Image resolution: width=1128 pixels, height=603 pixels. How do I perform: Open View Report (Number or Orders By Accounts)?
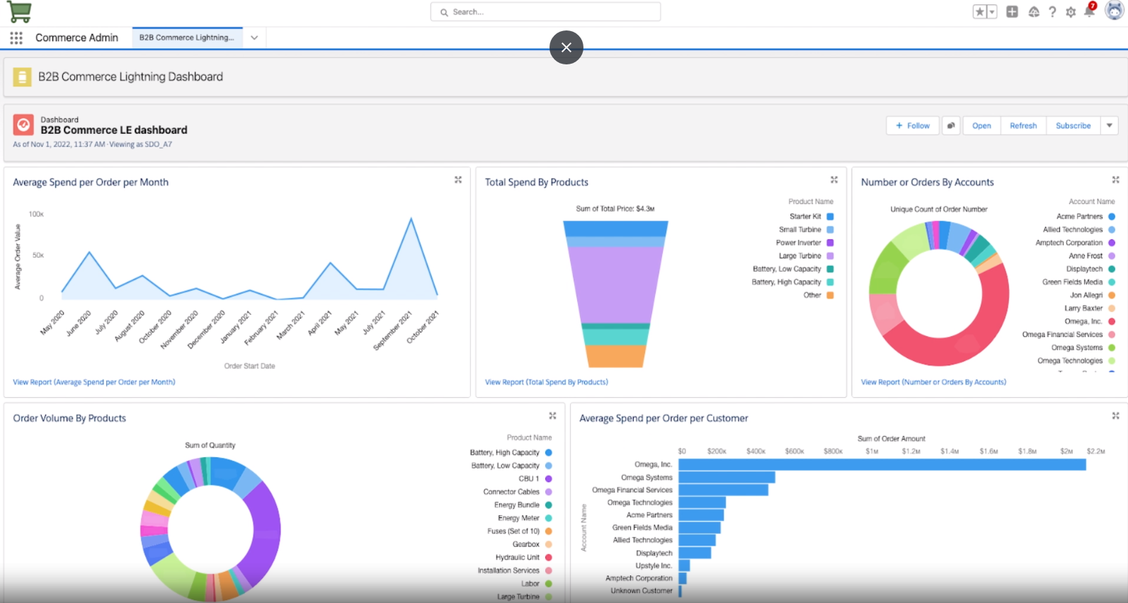pos(933,382)
